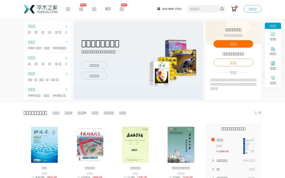
Task: Click the title under the Heilongjiang University cover
Action: (x=181, y=168)
